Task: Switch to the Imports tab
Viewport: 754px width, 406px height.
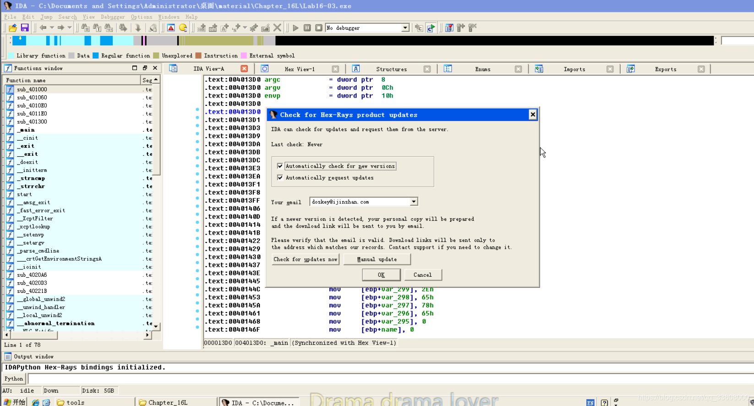Action: click(x=574, y=69)
